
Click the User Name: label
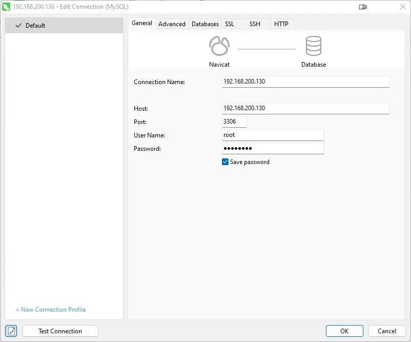tap(149, 135)
